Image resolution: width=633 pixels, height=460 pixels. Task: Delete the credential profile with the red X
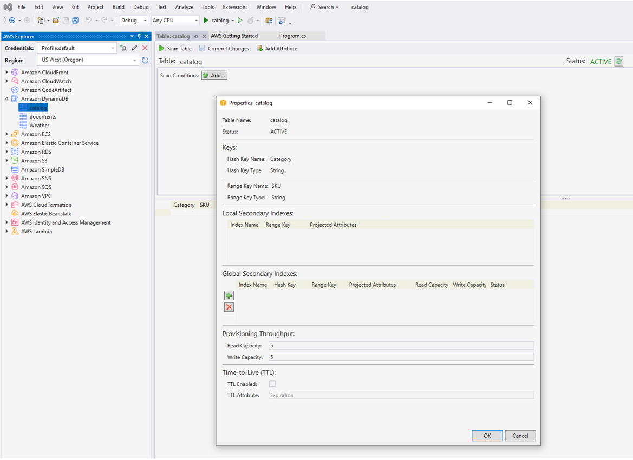143,48
